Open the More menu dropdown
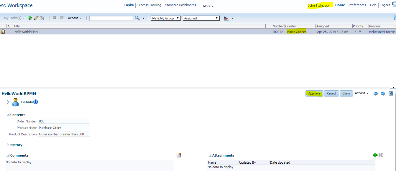This screenshot has width=396, height=171. pyautogui.click(x=208, y=6)
